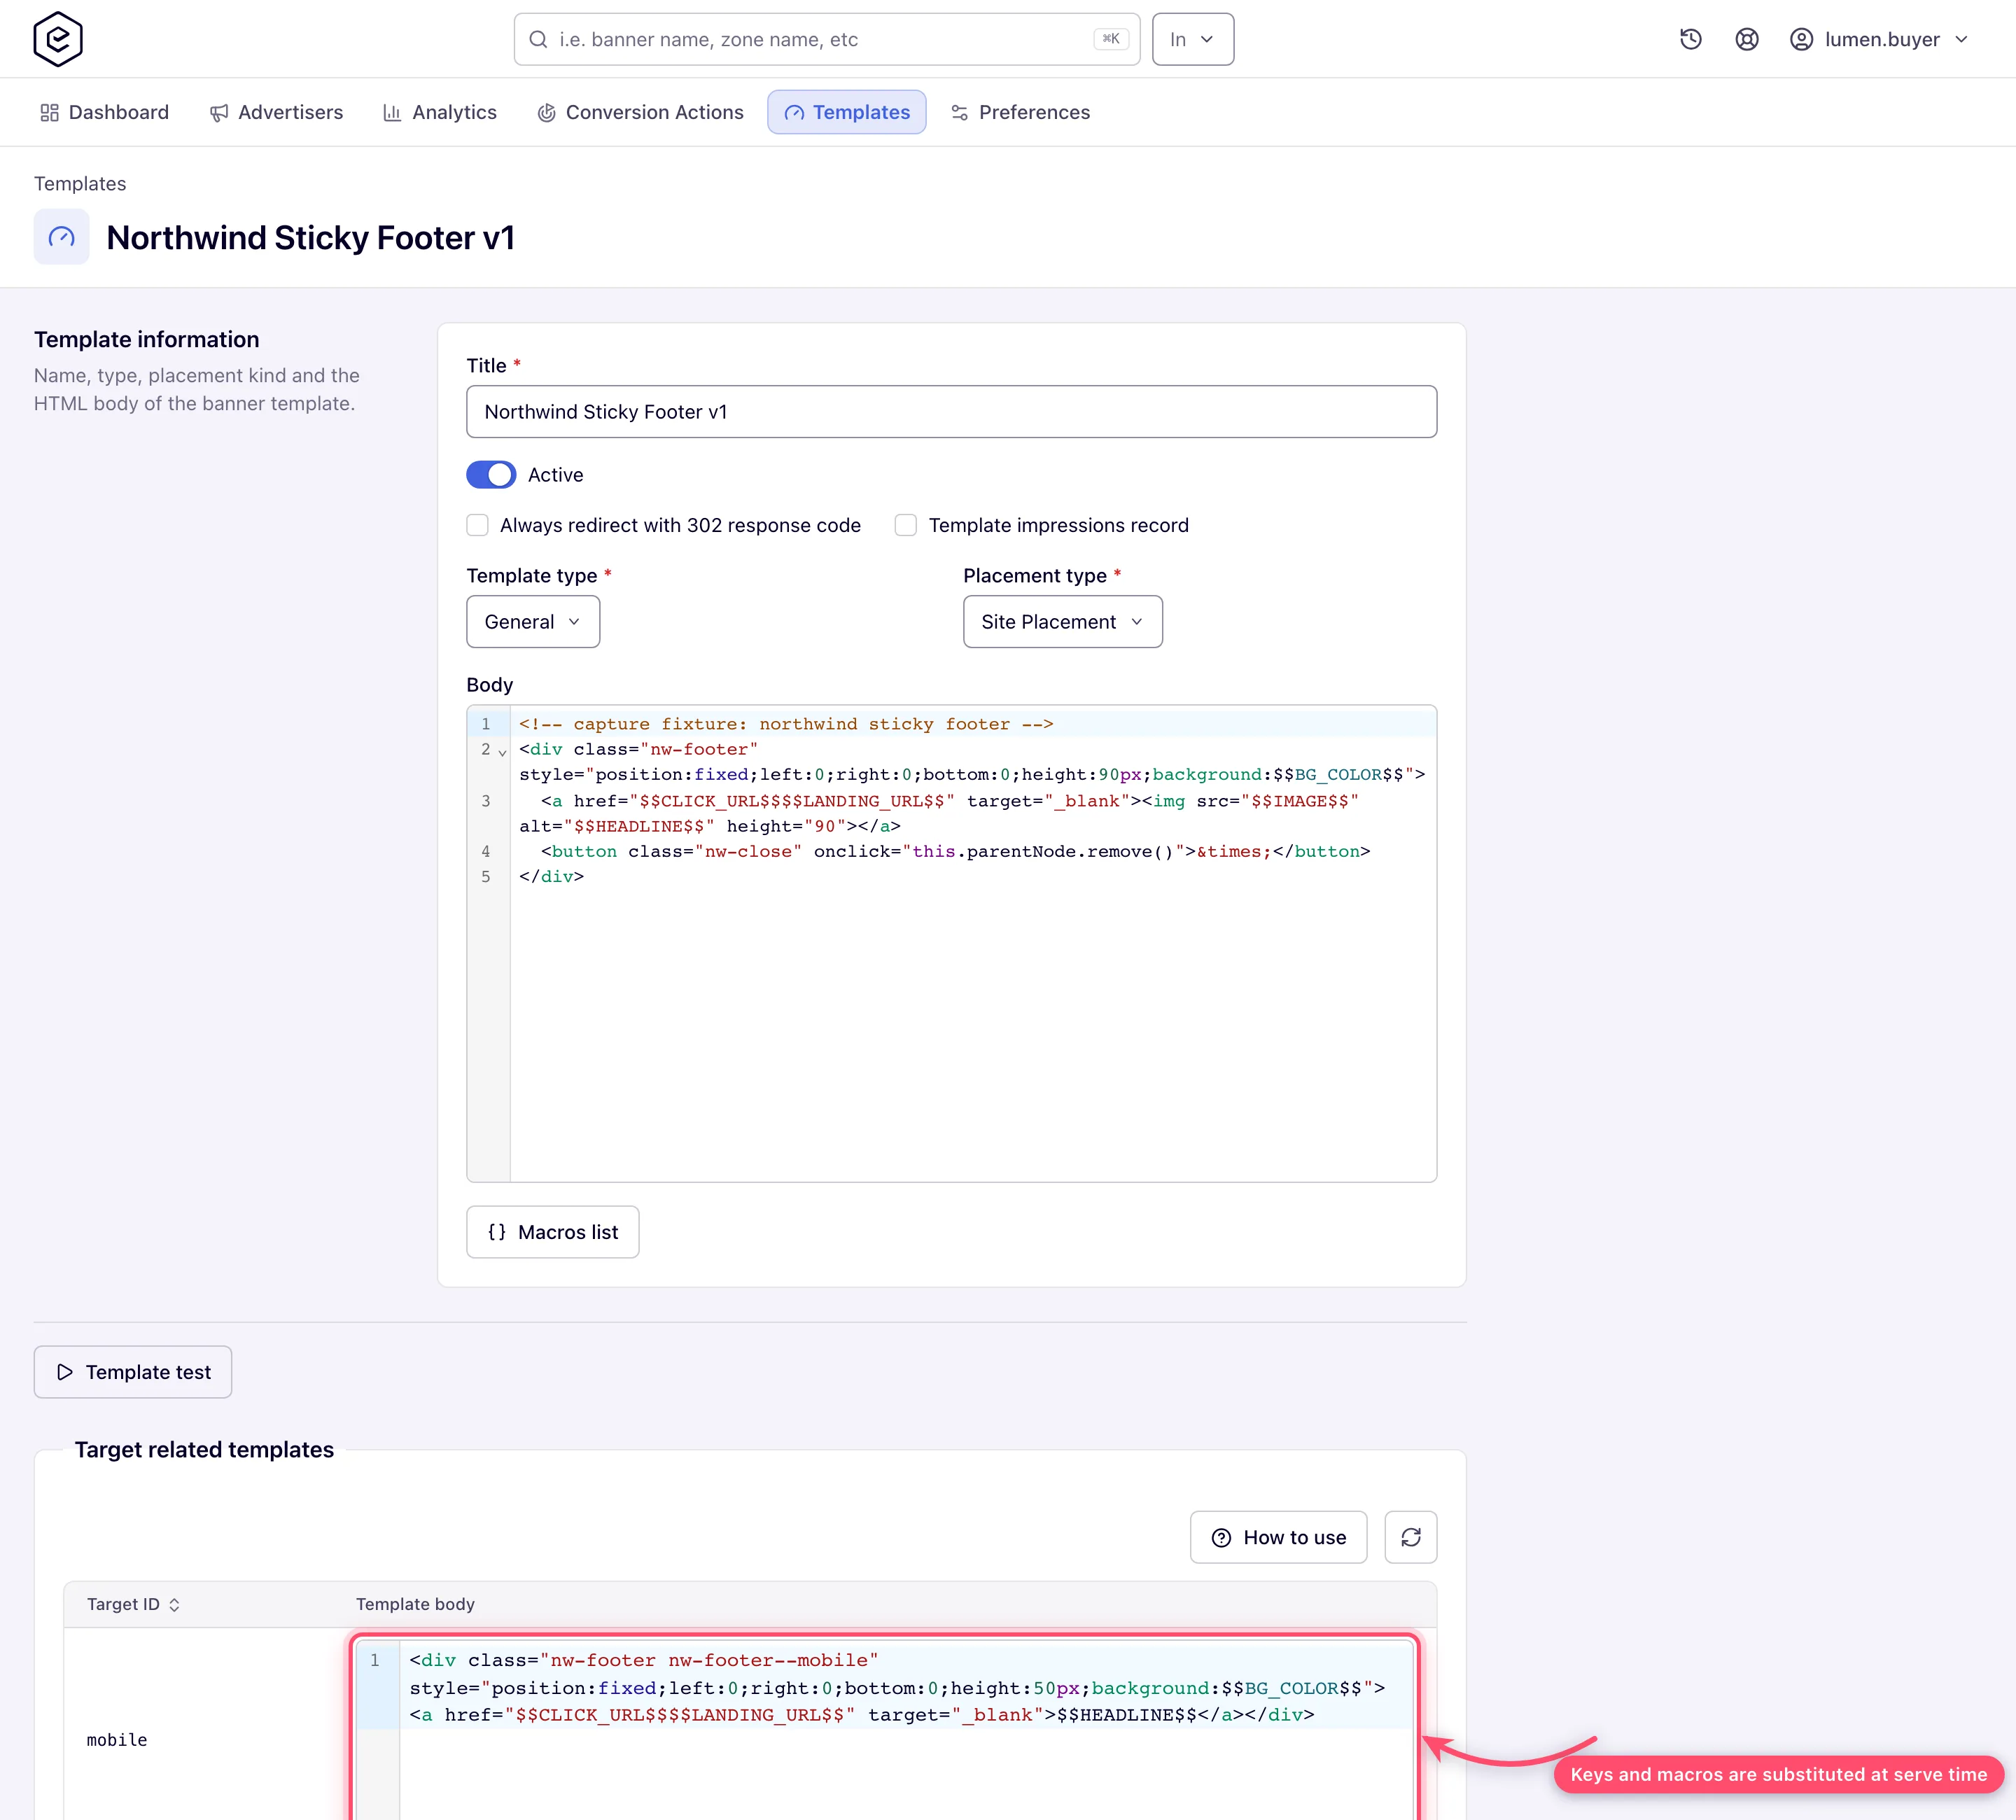Check Always redirect with 302 response code
2016x1820 pixels.
[478, 525]
